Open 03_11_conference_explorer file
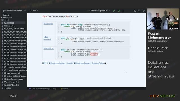Screen dimensions: 180x101 14,70
